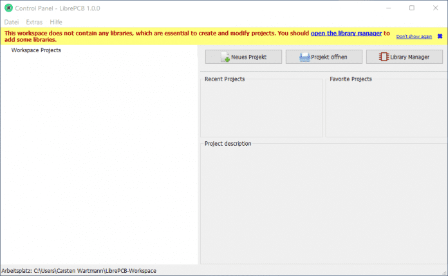Dismiss the yellow warning banner with X
This screenshot has height=276, width=448.
(440, 36)
